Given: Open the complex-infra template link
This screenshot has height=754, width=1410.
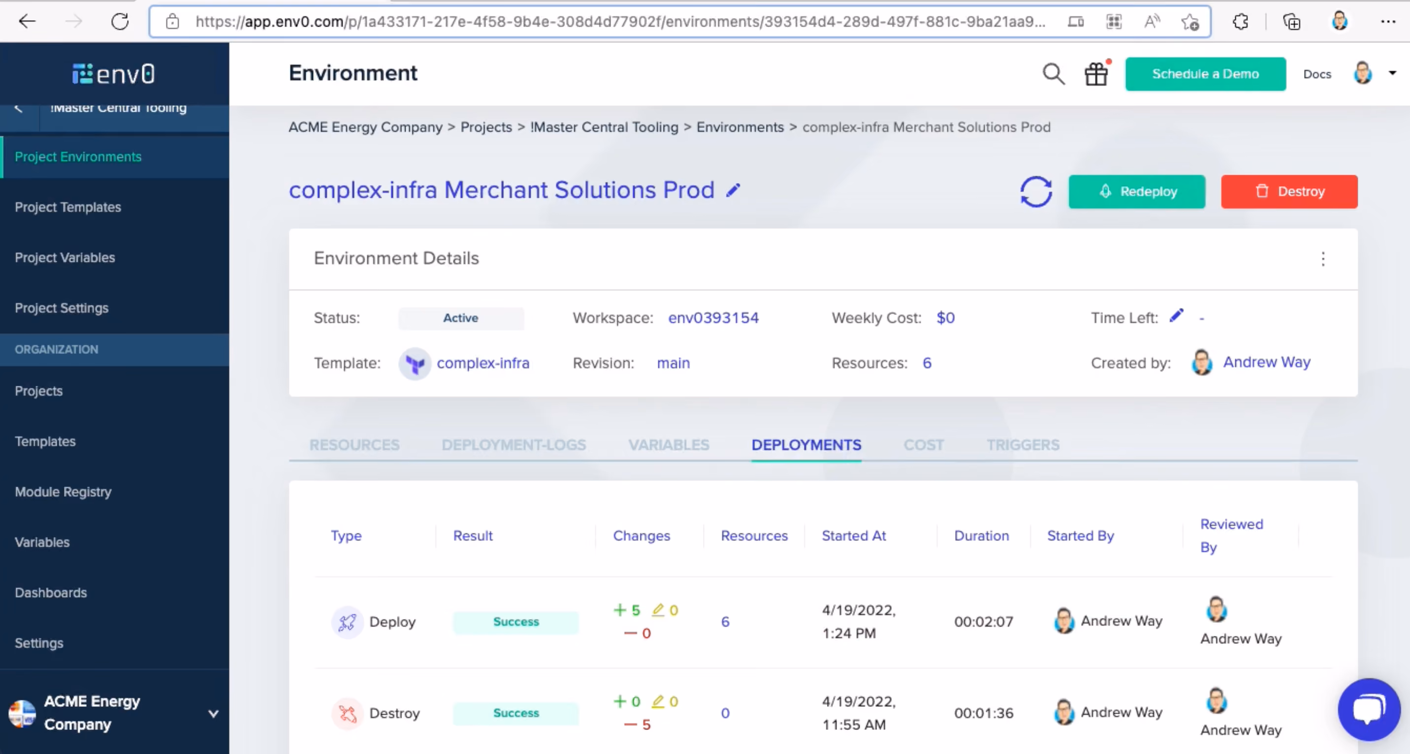Looking at the screenshot, I should coord(483,363).
